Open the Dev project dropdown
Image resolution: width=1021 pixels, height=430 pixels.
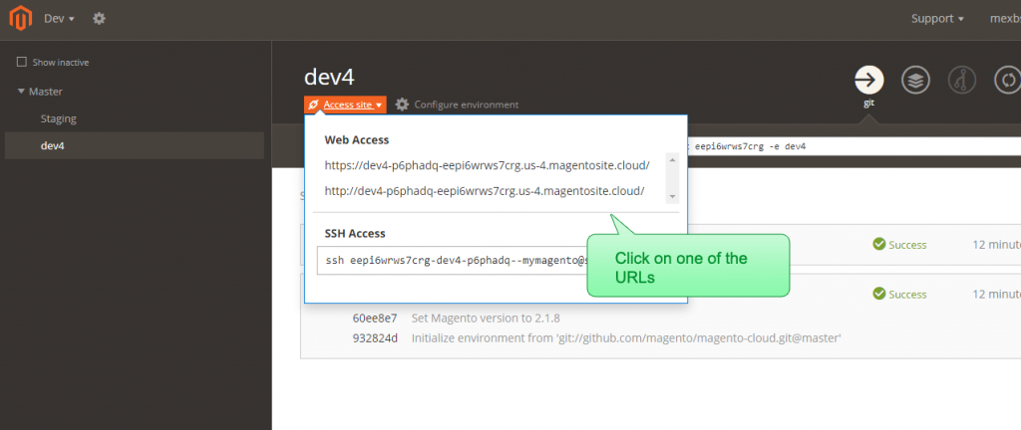59,19
